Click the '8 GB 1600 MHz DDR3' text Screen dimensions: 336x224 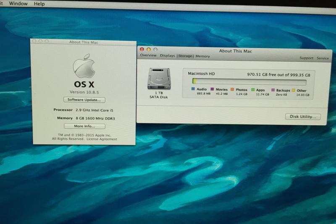point(95,118)
